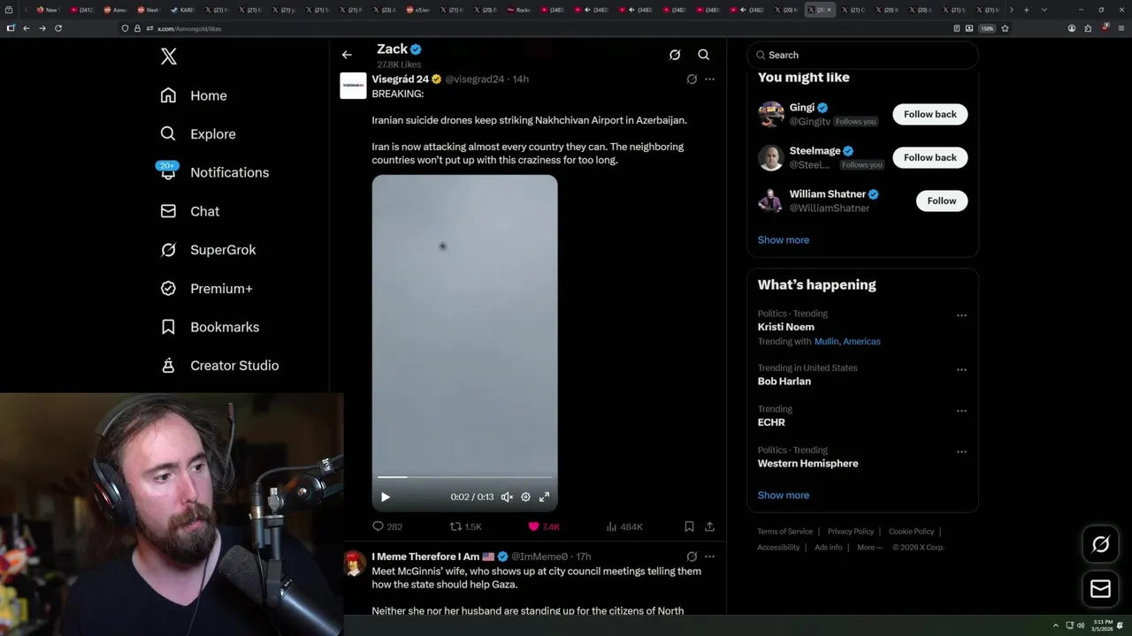Expand the system tray hidden icons arrow
The image size is (1132, 636).
pyautogui.click(x=1055, y=625)
